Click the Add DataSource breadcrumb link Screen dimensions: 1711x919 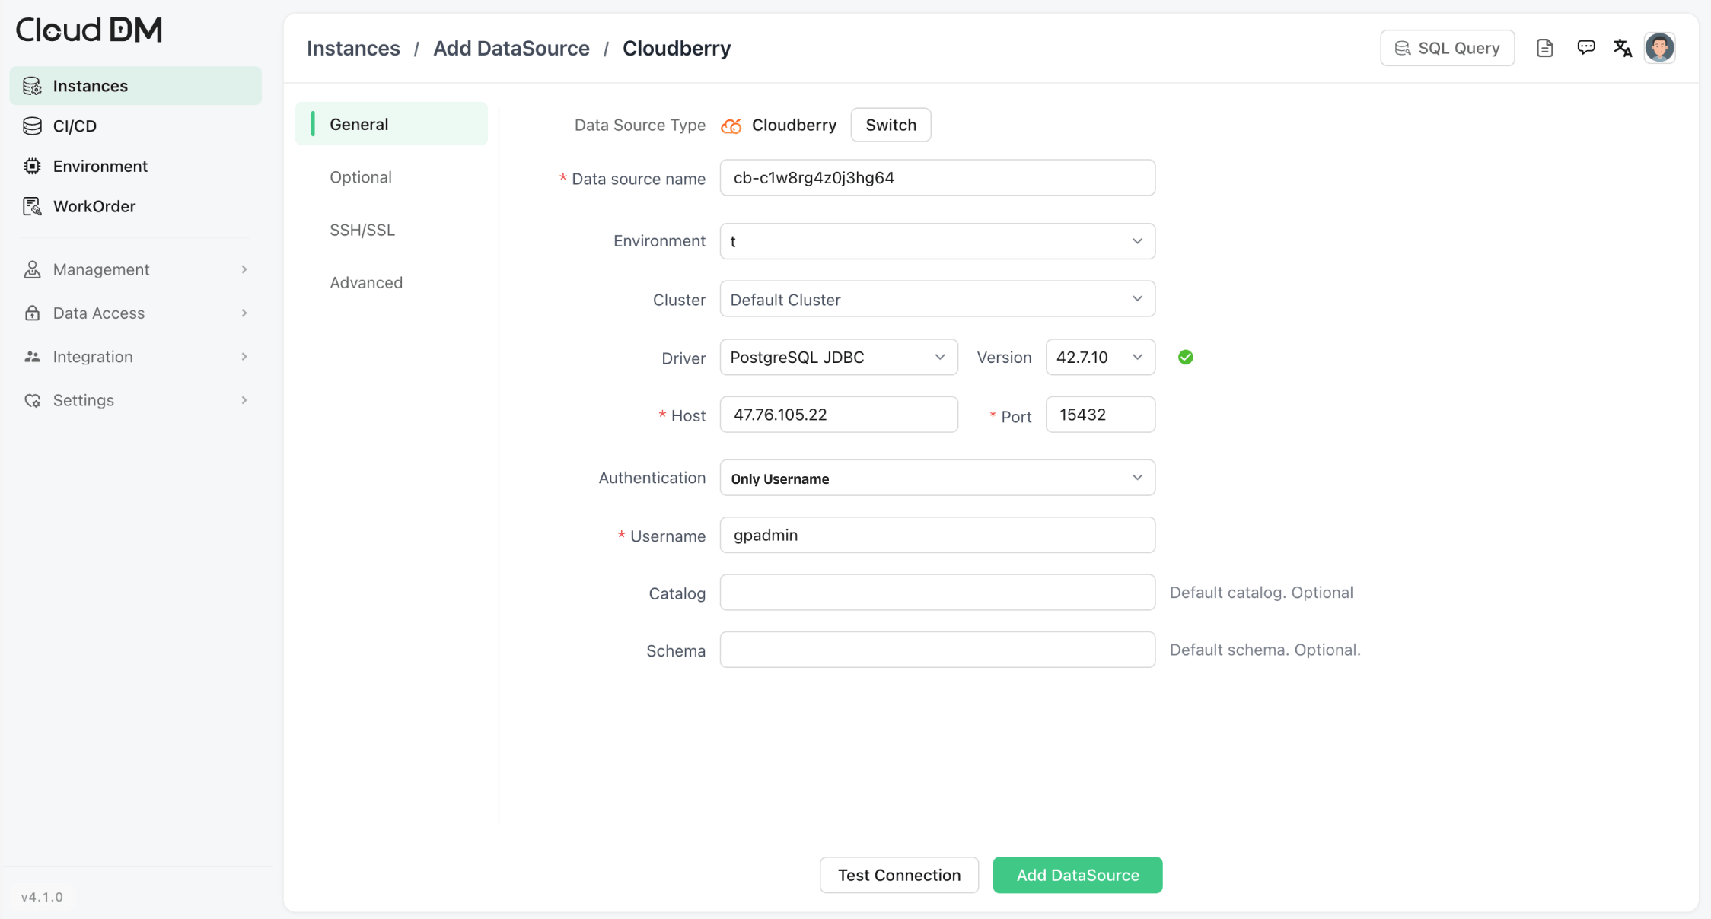[x=511, y=48]
